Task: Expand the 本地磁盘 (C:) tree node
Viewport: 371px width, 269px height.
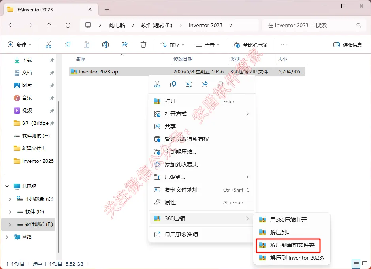Action: point(10,199)
